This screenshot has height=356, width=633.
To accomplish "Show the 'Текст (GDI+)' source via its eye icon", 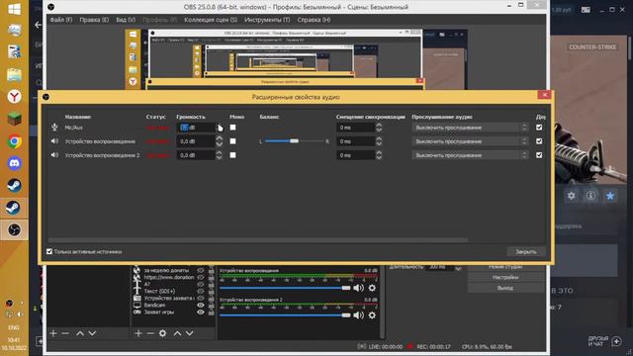I will [200, 291].
